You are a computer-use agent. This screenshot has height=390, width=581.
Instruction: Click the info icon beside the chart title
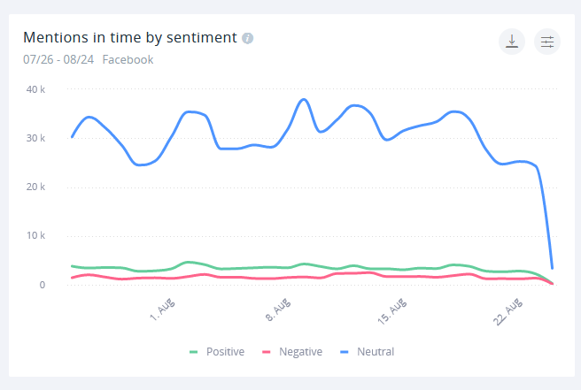248,38
